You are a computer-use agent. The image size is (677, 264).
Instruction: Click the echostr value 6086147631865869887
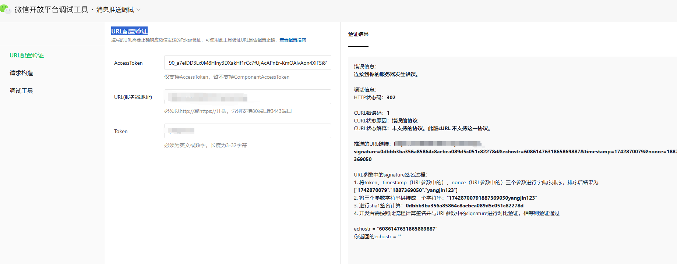pos(407,229)
